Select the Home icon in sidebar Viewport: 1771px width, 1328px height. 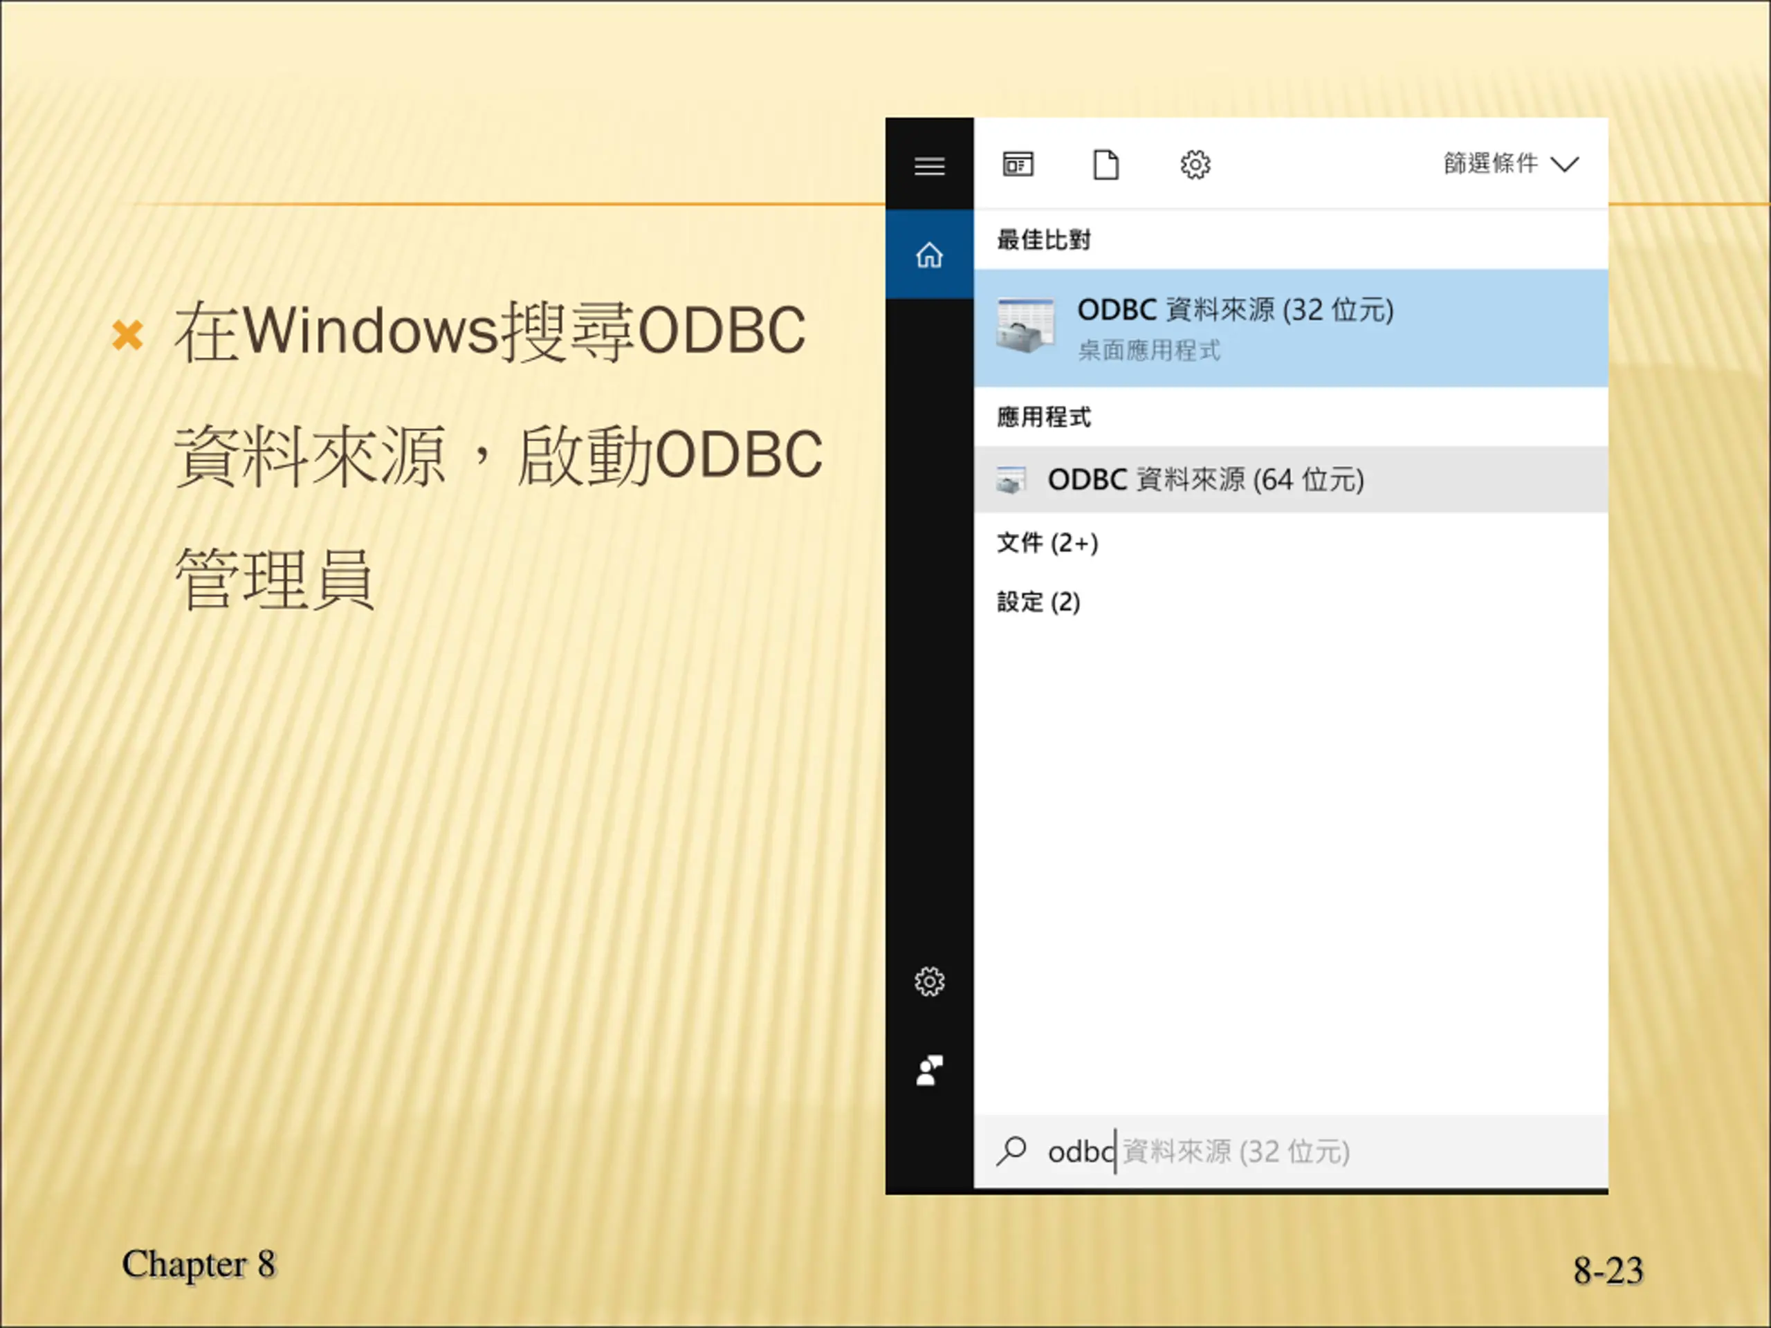[930, 255]
